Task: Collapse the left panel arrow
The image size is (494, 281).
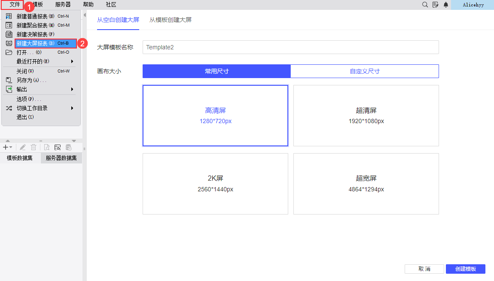Action: (x=85, y=15)
